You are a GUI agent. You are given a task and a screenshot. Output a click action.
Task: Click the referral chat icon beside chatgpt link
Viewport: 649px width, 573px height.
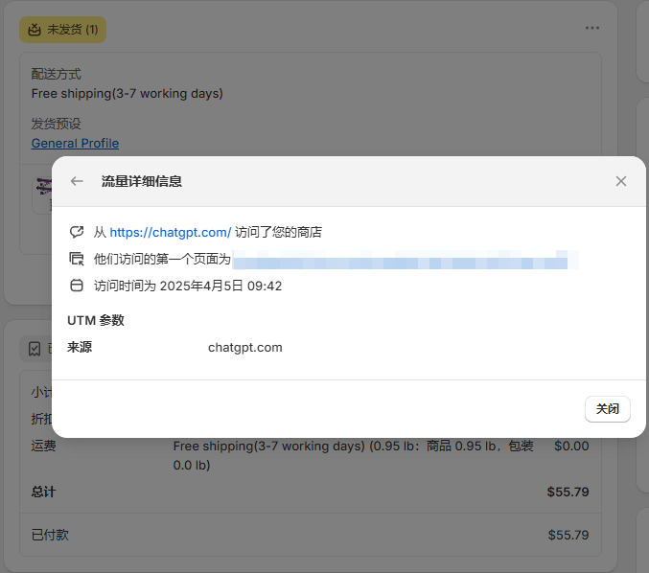(x=77, y=232)
